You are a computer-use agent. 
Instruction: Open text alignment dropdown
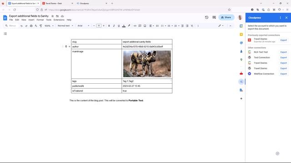coord(151,26)
